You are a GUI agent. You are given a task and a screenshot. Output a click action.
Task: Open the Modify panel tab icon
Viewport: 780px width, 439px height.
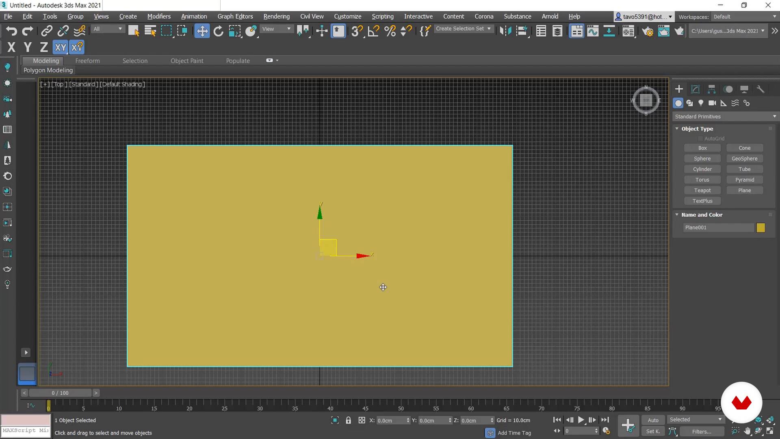(695, 89)
